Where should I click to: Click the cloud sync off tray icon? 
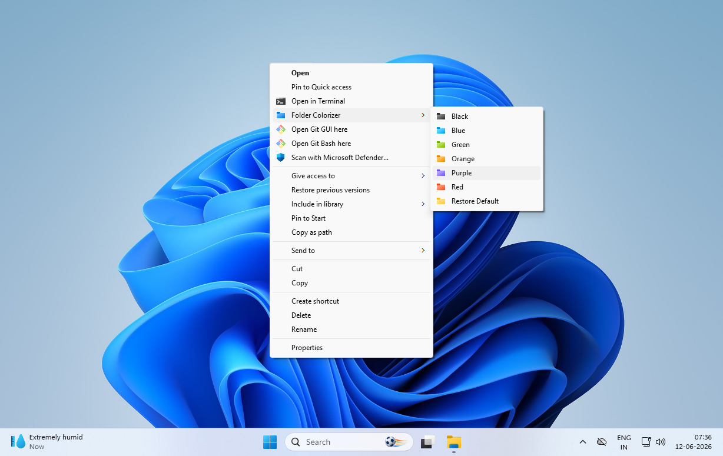click(x=602, y=442)
